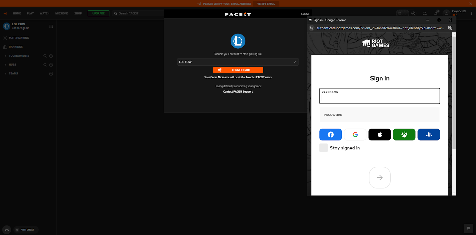
Task: Click the green Upgrade button
Action: pyautogui.click(x=98, y=13)
